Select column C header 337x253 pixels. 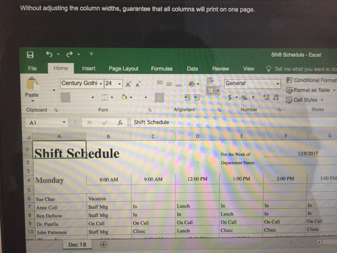(x=153, y=136)
